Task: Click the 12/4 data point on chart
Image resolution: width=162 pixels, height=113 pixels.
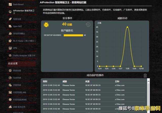Action: click(x=99, y=66)
